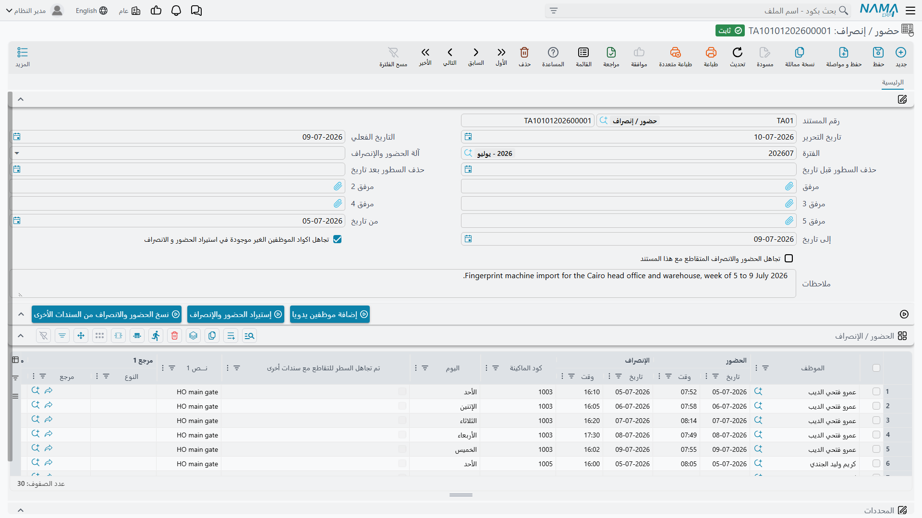Click the مرفق attachment paperclip icon
The height and width of the screenshot is (518, 922).
[789, 186]
